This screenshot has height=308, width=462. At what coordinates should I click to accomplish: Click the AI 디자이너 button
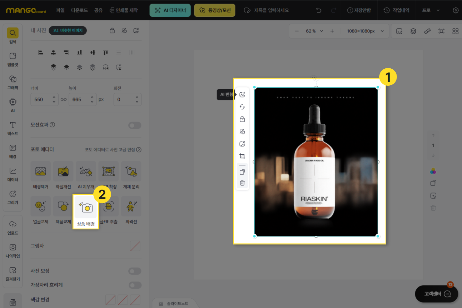[170, 10]
